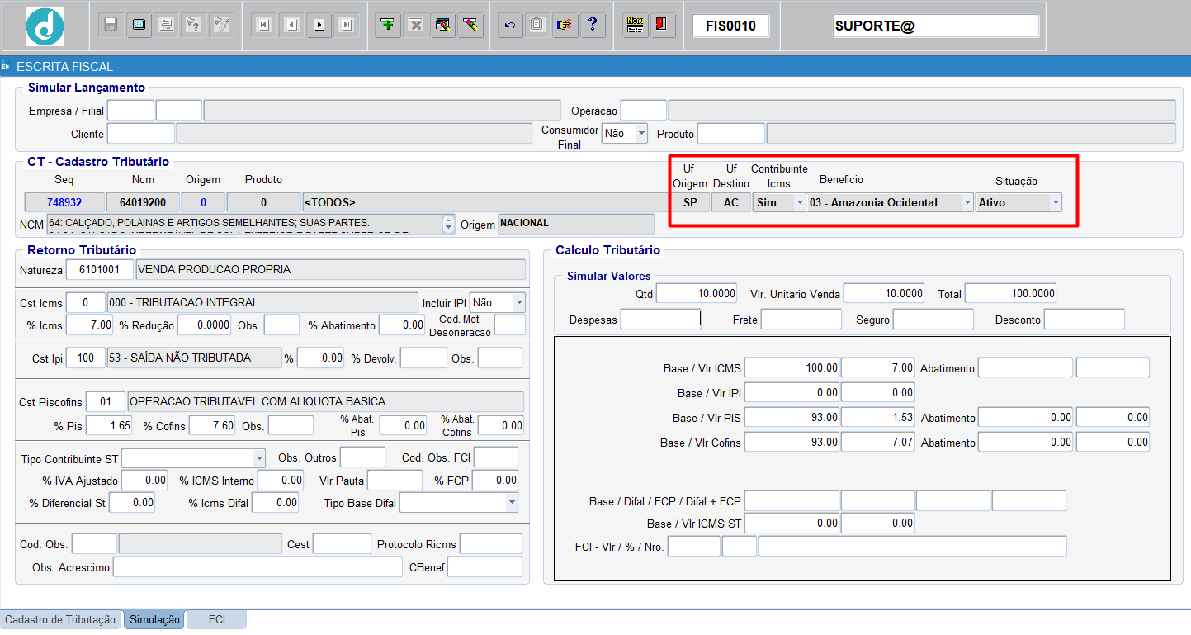Click the % Icms field showing 7.00
This screenshot has height=635, width=1191.
click(x=90, y=325)
